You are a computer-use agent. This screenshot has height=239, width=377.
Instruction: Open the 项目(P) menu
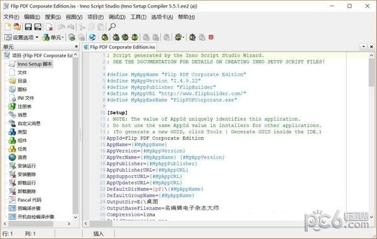[96, 17]
